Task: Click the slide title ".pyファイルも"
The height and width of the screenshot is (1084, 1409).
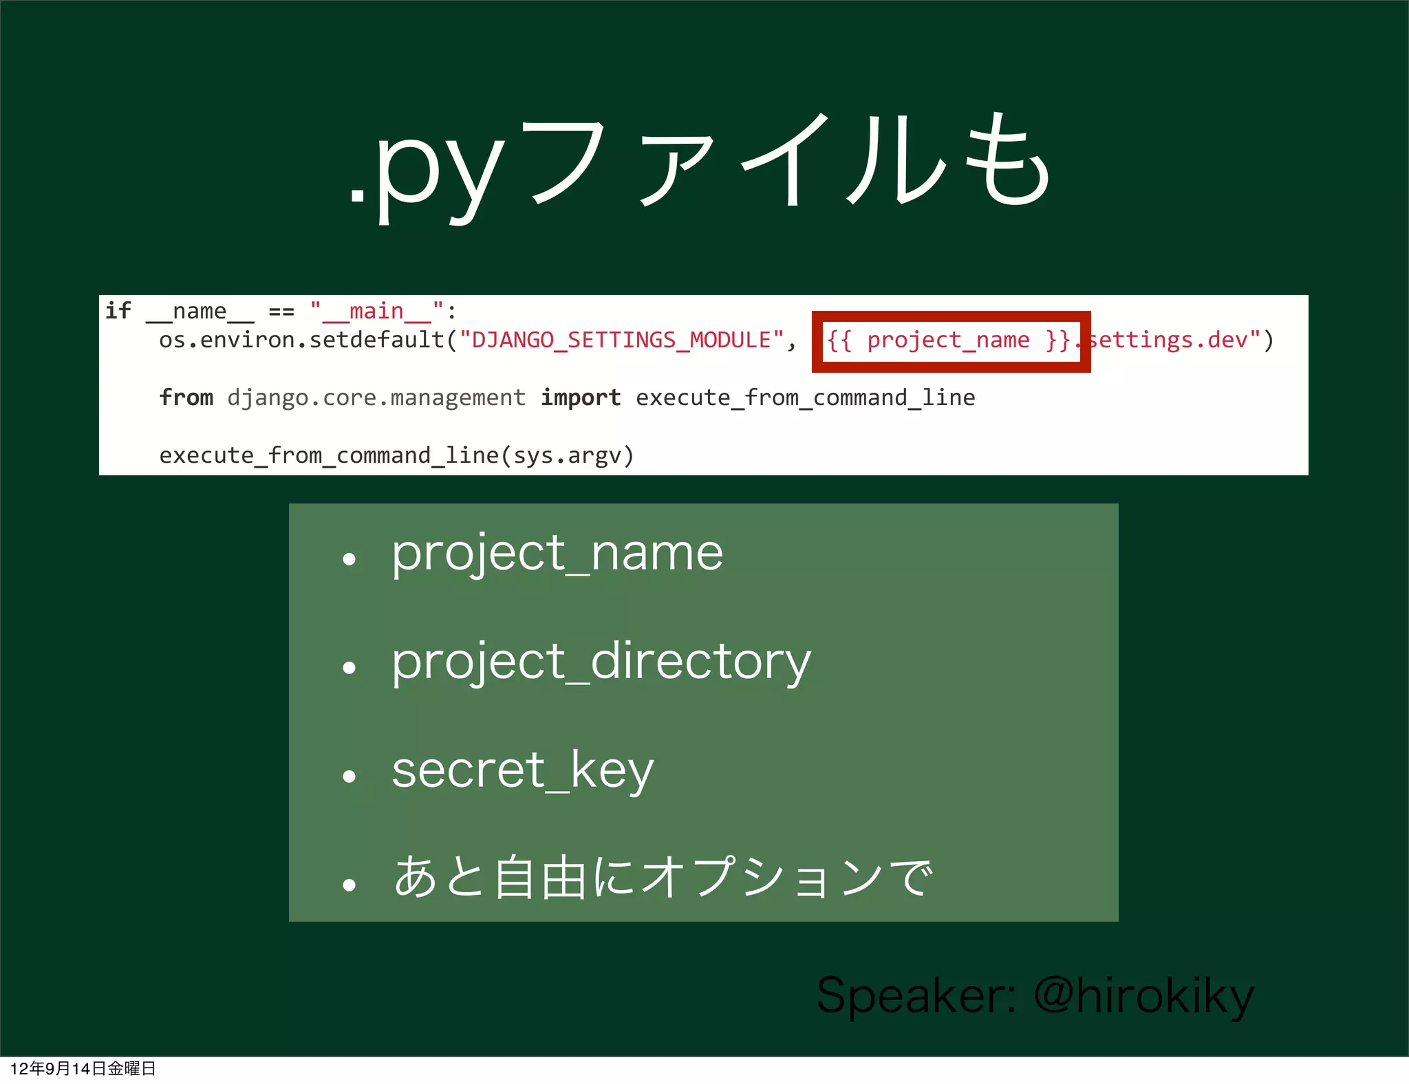Action: pyautogui.click(x=700, y=169)
